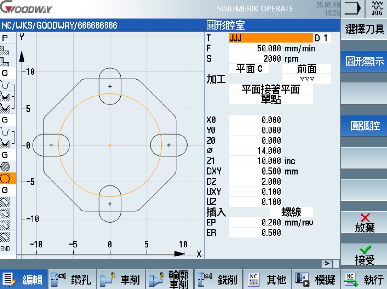Click the NC/WKS/GOODWAY/666666666 program path
The width and height of the screenshot is (387, 289).
coord(60,26)
